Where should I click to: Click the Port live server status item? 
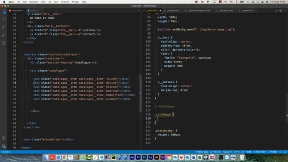pyautogui.click(x=260, y=152)
